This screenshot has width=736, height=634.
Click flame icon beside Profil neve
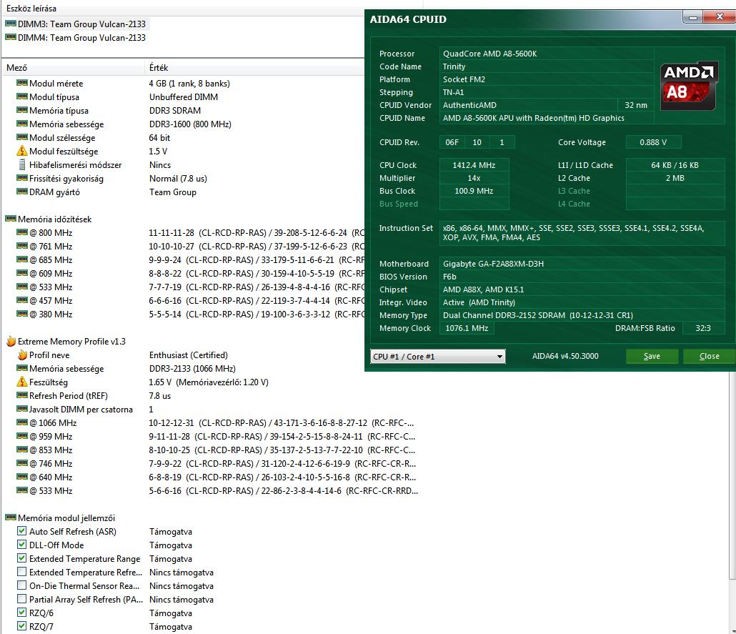tap(22, 355)
